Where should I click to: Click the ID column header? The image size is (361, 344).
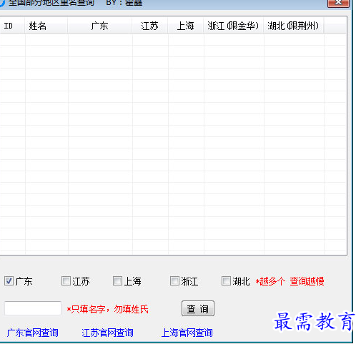(x=12, y=26)
